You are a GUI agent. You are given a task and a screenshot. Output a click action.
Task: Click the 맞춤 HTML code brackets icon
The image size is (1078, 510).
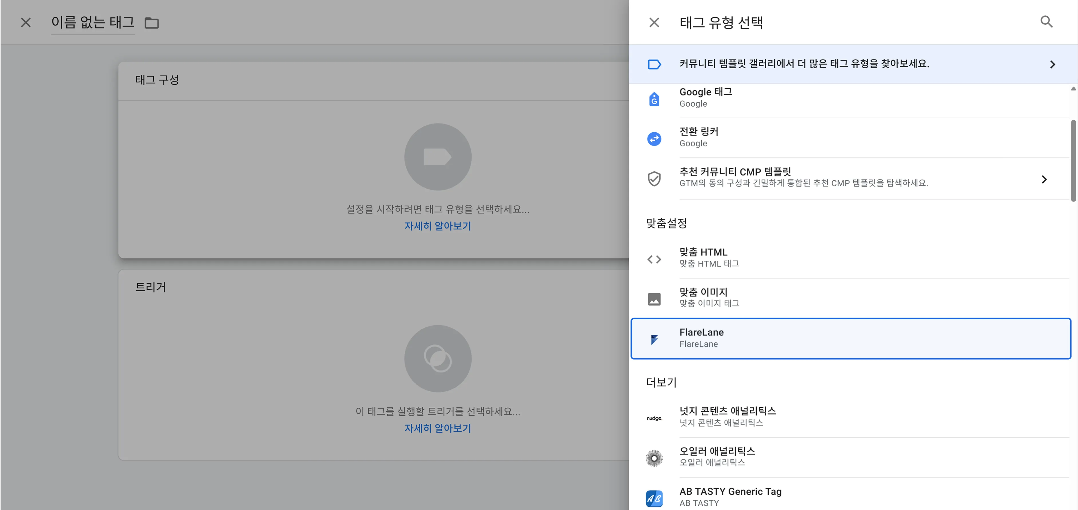point(654,260)
